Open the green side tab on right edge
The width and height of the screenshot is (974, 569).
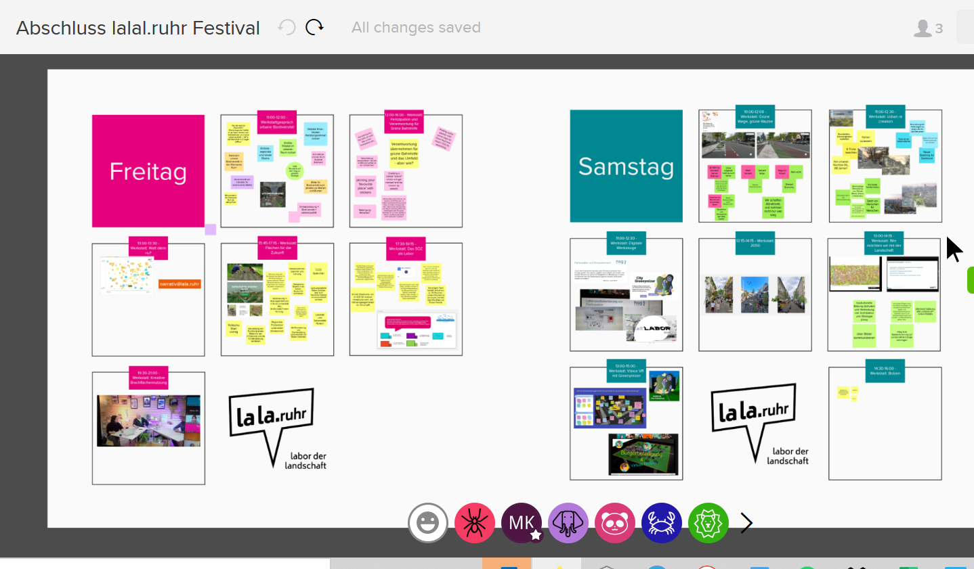pyautogui.click(x=970, y=280)
